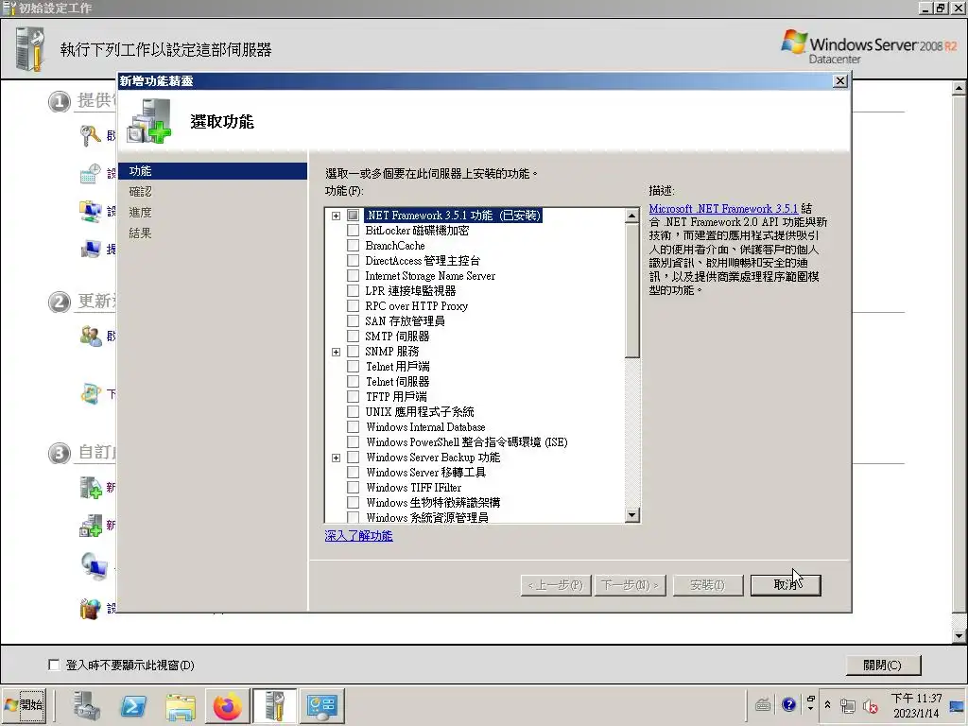Select the 確認 wizard step
The height and width of the screenshot is (726, 968).
click(141, 192)
